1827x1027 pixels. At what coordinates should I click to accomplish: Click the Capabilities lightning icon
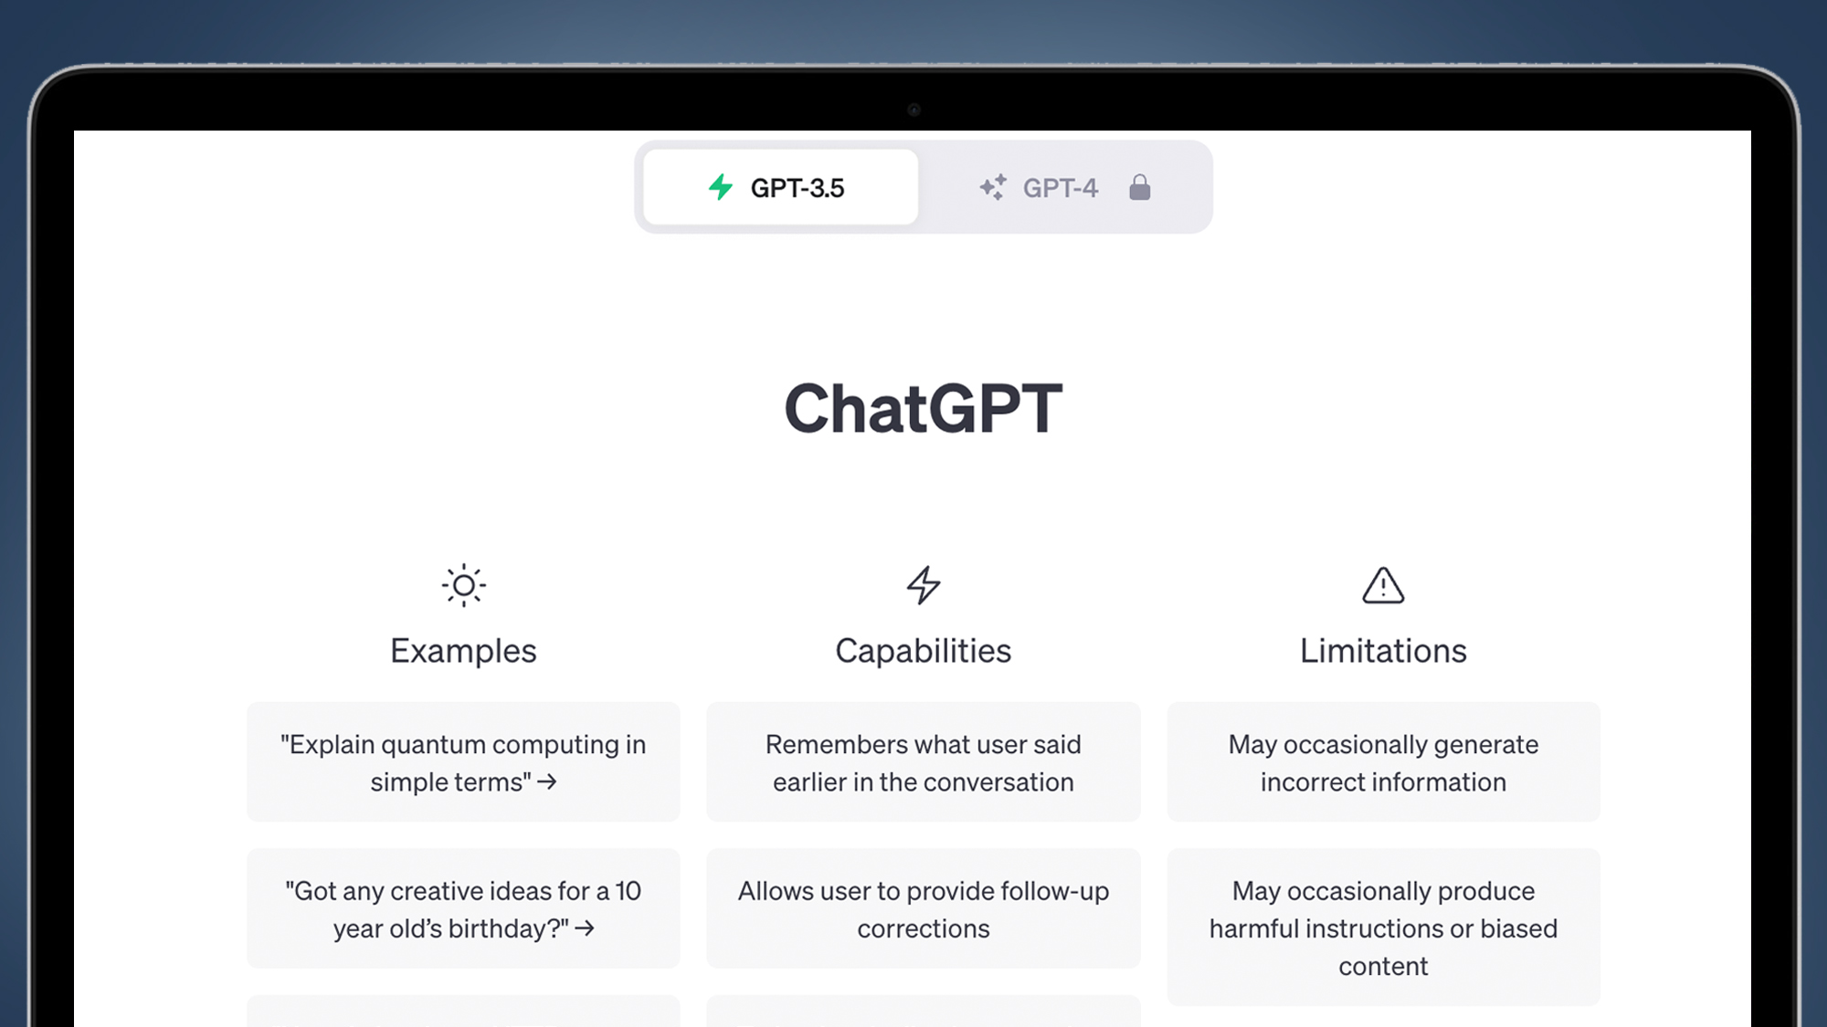click(x=924, y=585)
